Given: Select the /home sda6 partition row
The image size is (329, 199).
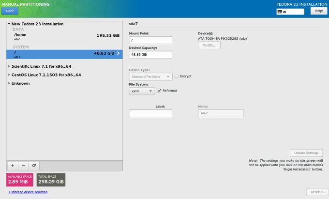Looking at the screenshot, I should pyautogui.click(x=64, y=37).
